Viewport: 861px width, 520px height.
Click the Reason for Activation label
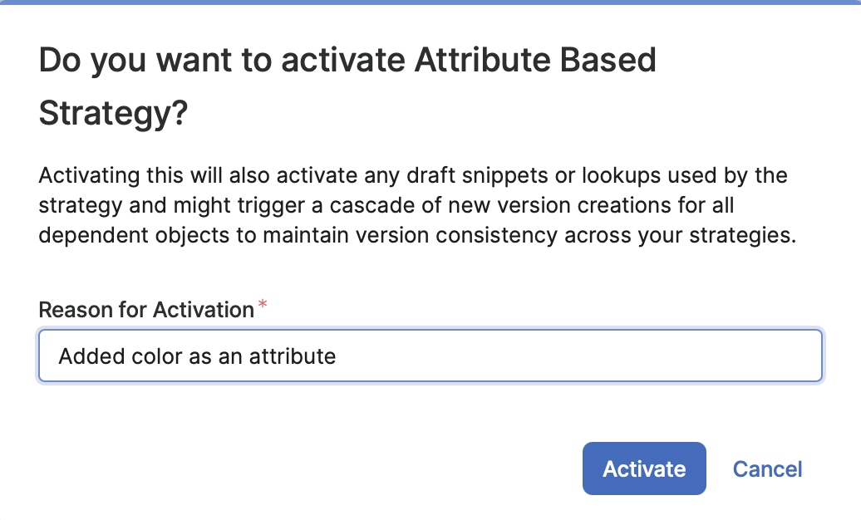click(x=146, y=310)
